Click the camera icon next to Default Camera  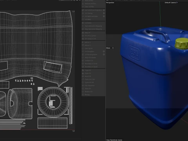177,2
